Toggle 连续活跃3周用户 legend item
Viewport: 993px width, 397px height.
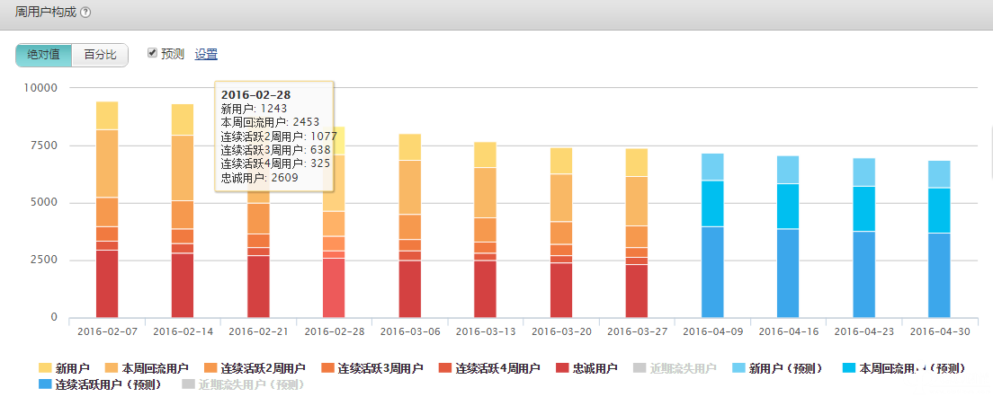328,368
